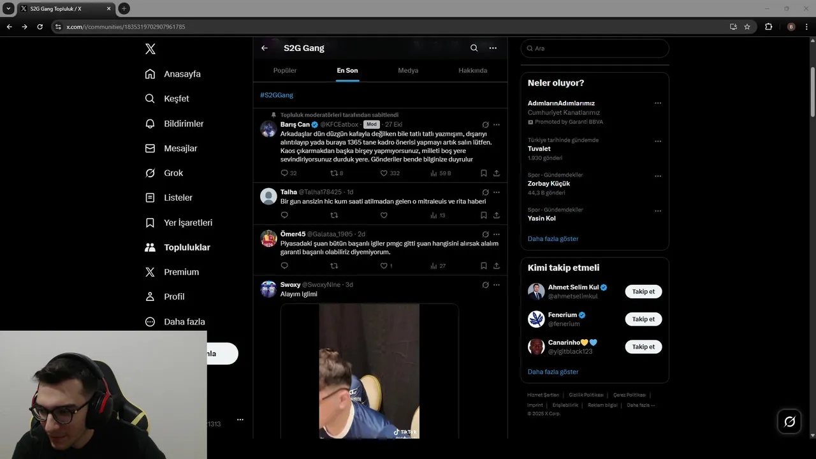Play Swoxy's TikTok video thumbnail
Viewport: 816px width, 459px height.
coord(369,371)
